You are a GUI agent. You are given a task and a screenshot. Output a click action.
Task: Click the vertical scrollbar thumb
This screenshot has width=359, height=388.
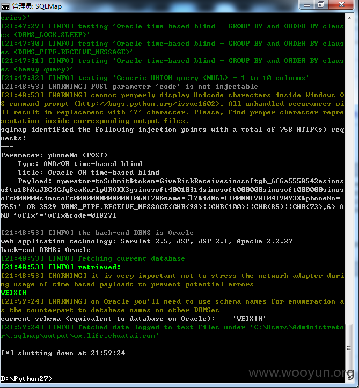(x=349, y=348)
